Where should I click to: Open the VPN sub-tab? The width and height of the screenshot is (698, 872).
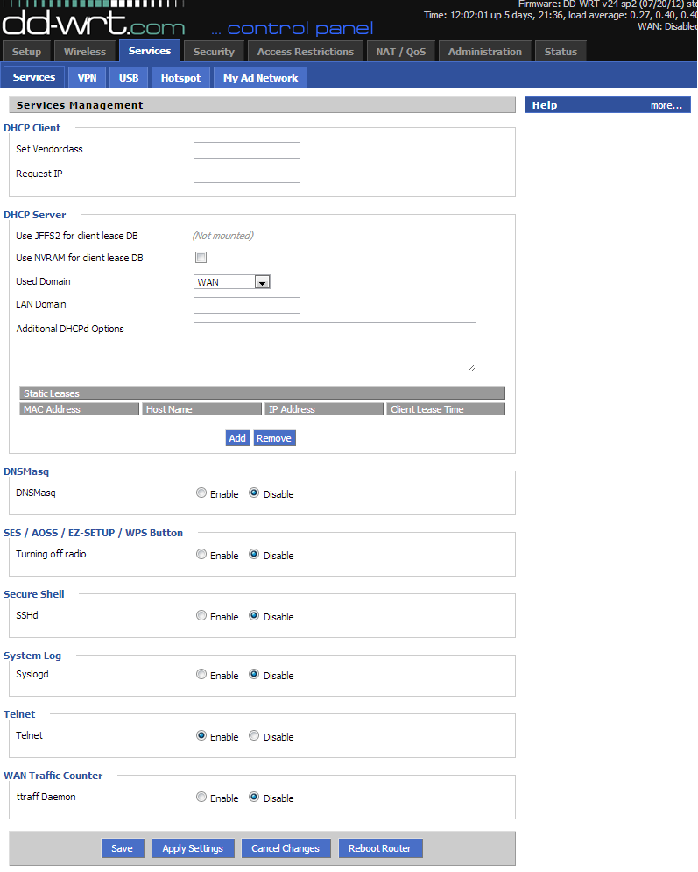(x=87, y=78)
